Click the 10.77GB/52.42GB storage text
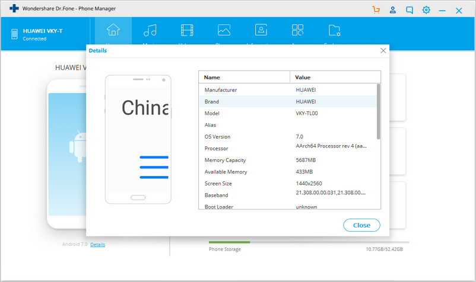The height and width of the screenshot is (282, 476). point(385,249)
